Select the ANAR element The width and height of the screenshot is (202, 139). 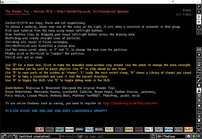tap(69, 129)
